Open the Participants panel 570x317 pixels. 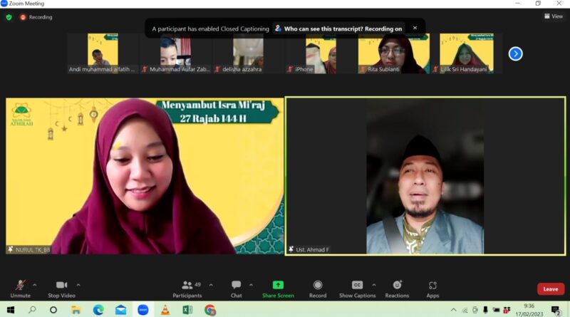[x=187, y=286]
